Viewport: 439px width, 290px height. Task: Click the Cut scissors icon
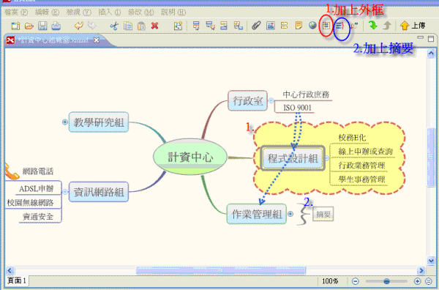pos(114,26)
